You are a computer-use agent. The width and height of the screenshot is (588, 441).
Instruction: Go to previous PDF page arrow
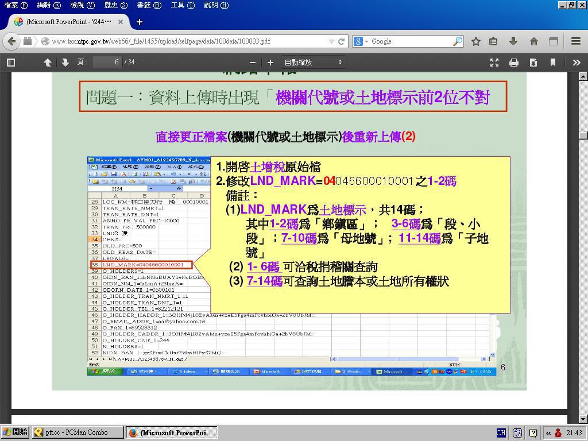(x=48, y=62)
